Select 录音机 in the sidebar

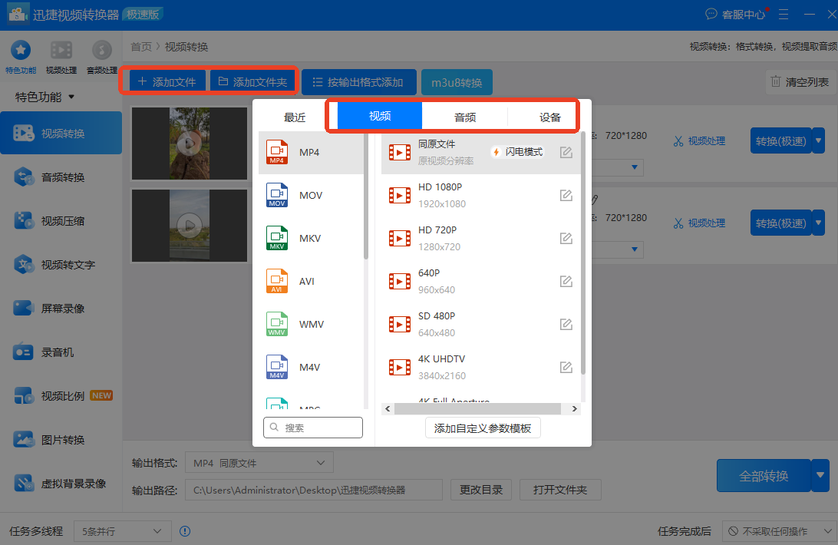61,352
